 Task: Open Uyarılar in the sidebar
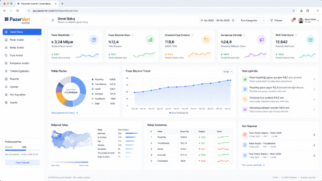22,87
